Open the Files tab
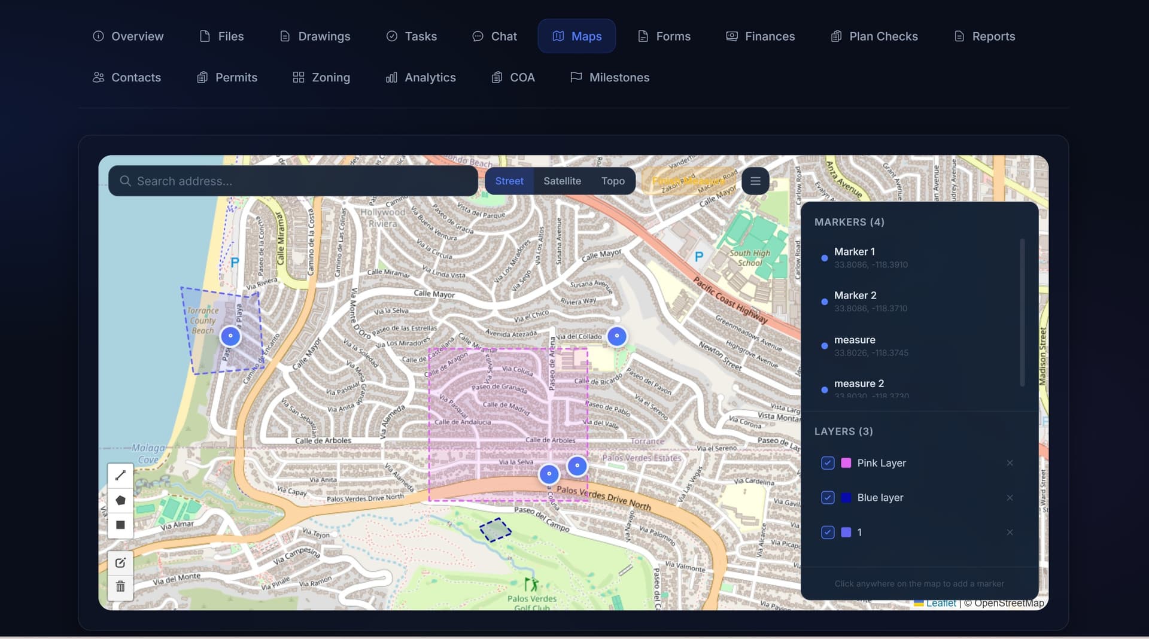Viewport: 1149px width, 639px height. [221, 36]
